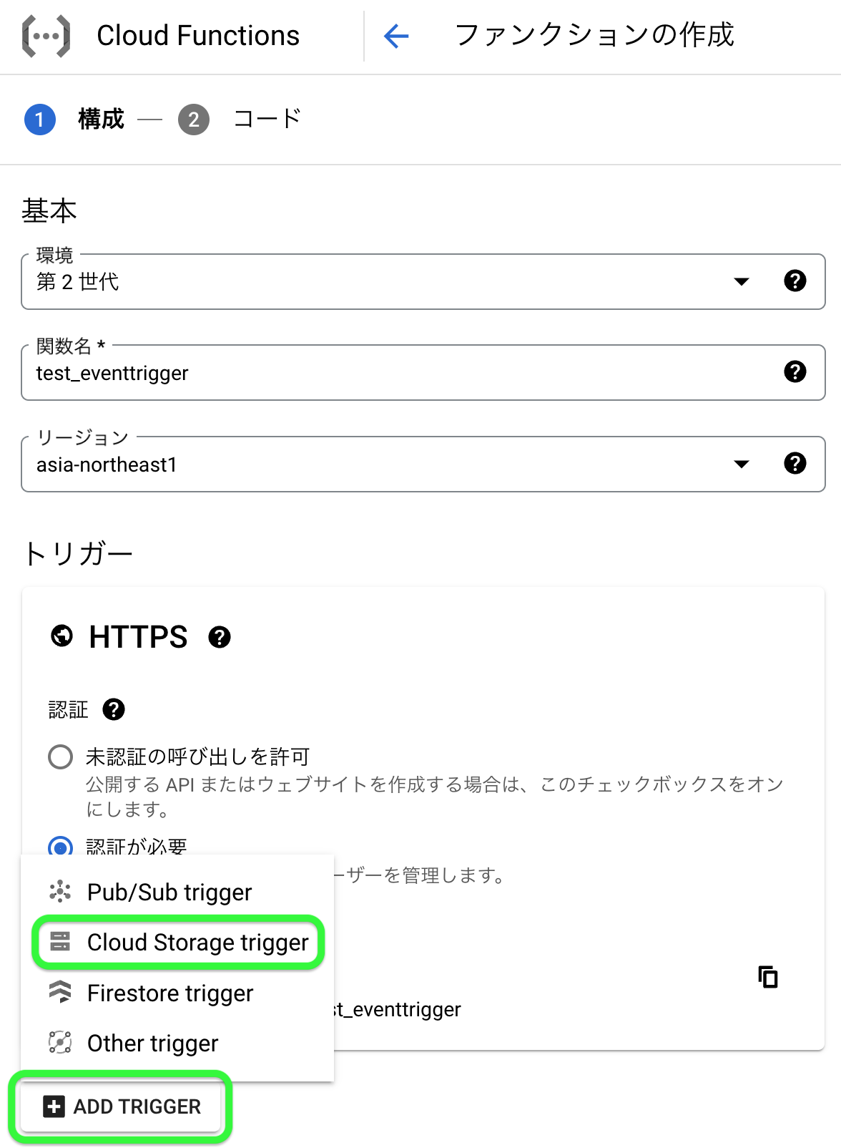Screen dimensions: 841x1148
Task: Select the Other trigger icon
Action: (x=61, y=1044)
